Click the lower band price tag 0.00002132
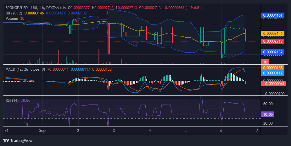The width and height of the screenshot is (291, 146). pos(273,52)
